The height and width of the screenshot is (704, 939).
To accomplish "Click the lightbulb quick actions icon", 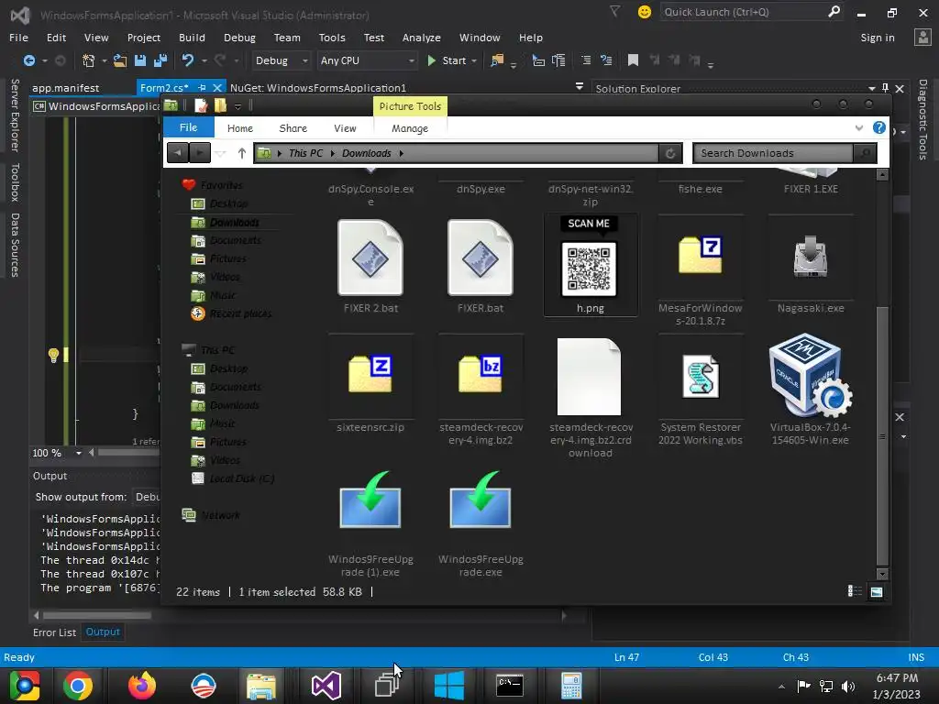I will [53, 355].
